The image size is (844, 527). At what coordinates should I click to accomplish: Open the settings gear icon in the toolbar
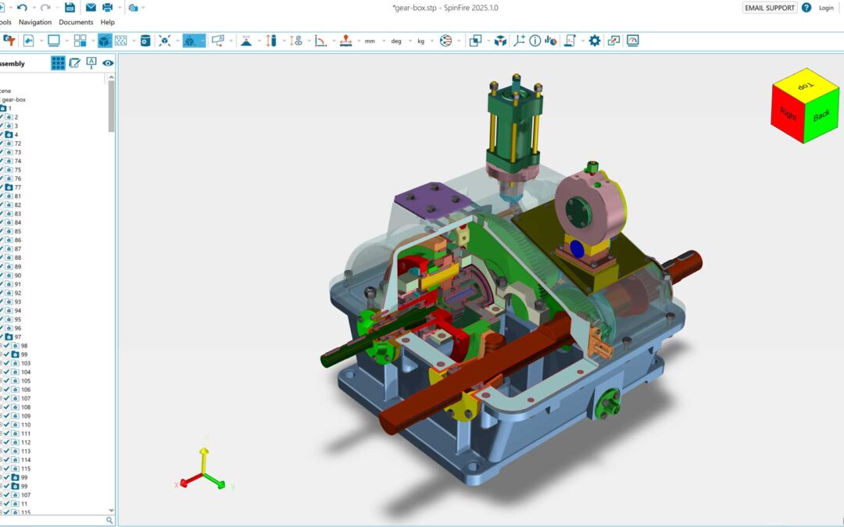coord(594,40)
